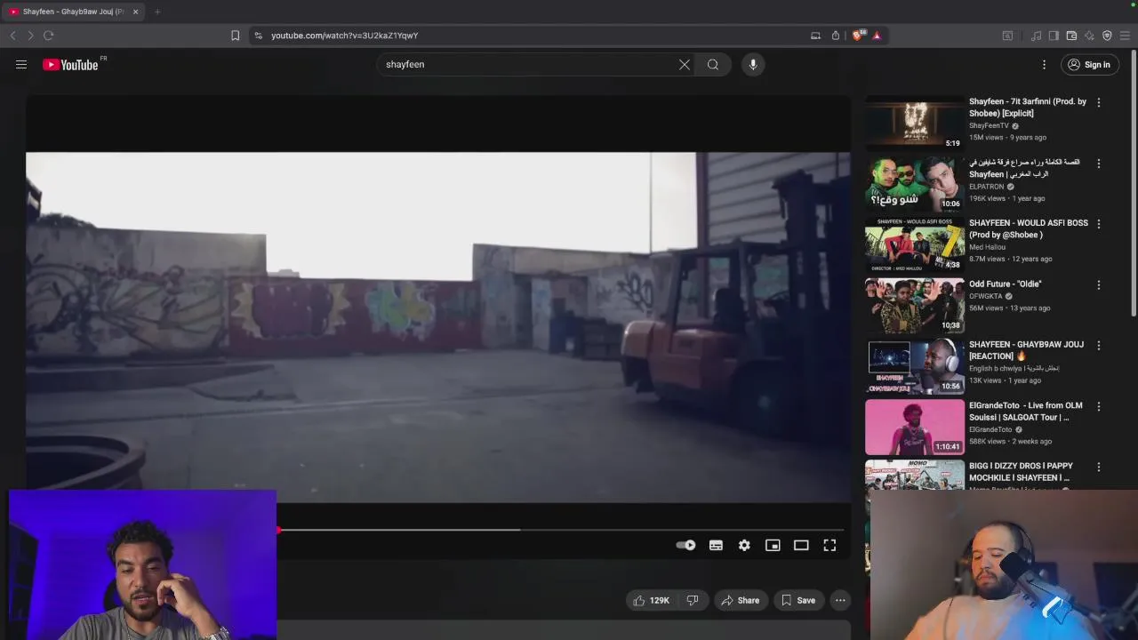The height and width of the screenshot is (640, 1138).
Task: Open options menu for ELPATRON video
Action: click(x=1099, y=164)
